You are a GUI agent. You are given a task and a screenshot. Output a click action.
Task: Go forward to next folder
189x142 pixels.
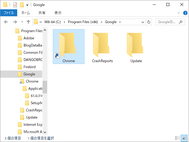point(15,22)
